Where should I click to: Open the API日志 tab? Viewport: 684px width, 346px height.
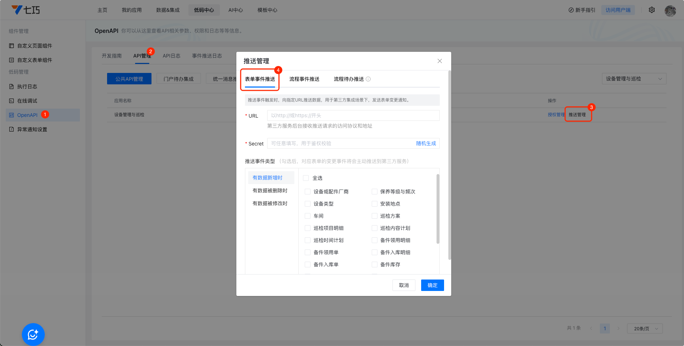click(172, 56)
